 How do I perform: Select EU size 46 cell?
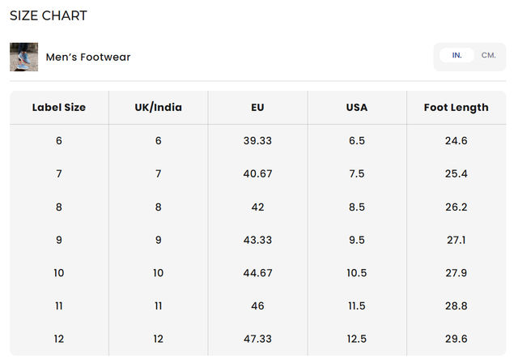pos(257,306)
